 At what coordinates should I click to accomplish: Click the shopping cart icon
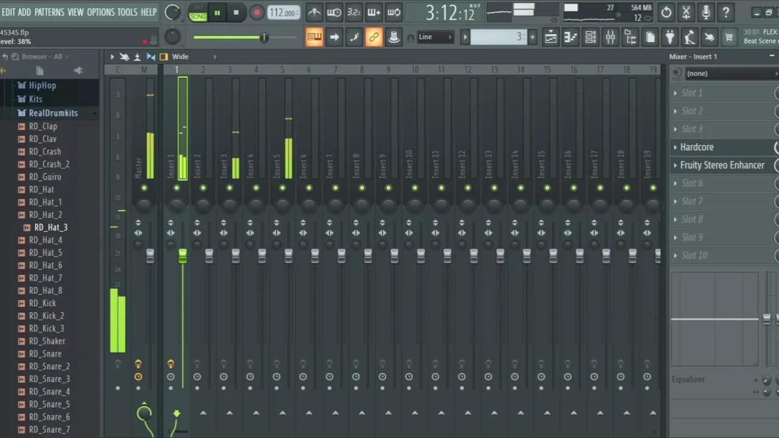coord(729,38)
